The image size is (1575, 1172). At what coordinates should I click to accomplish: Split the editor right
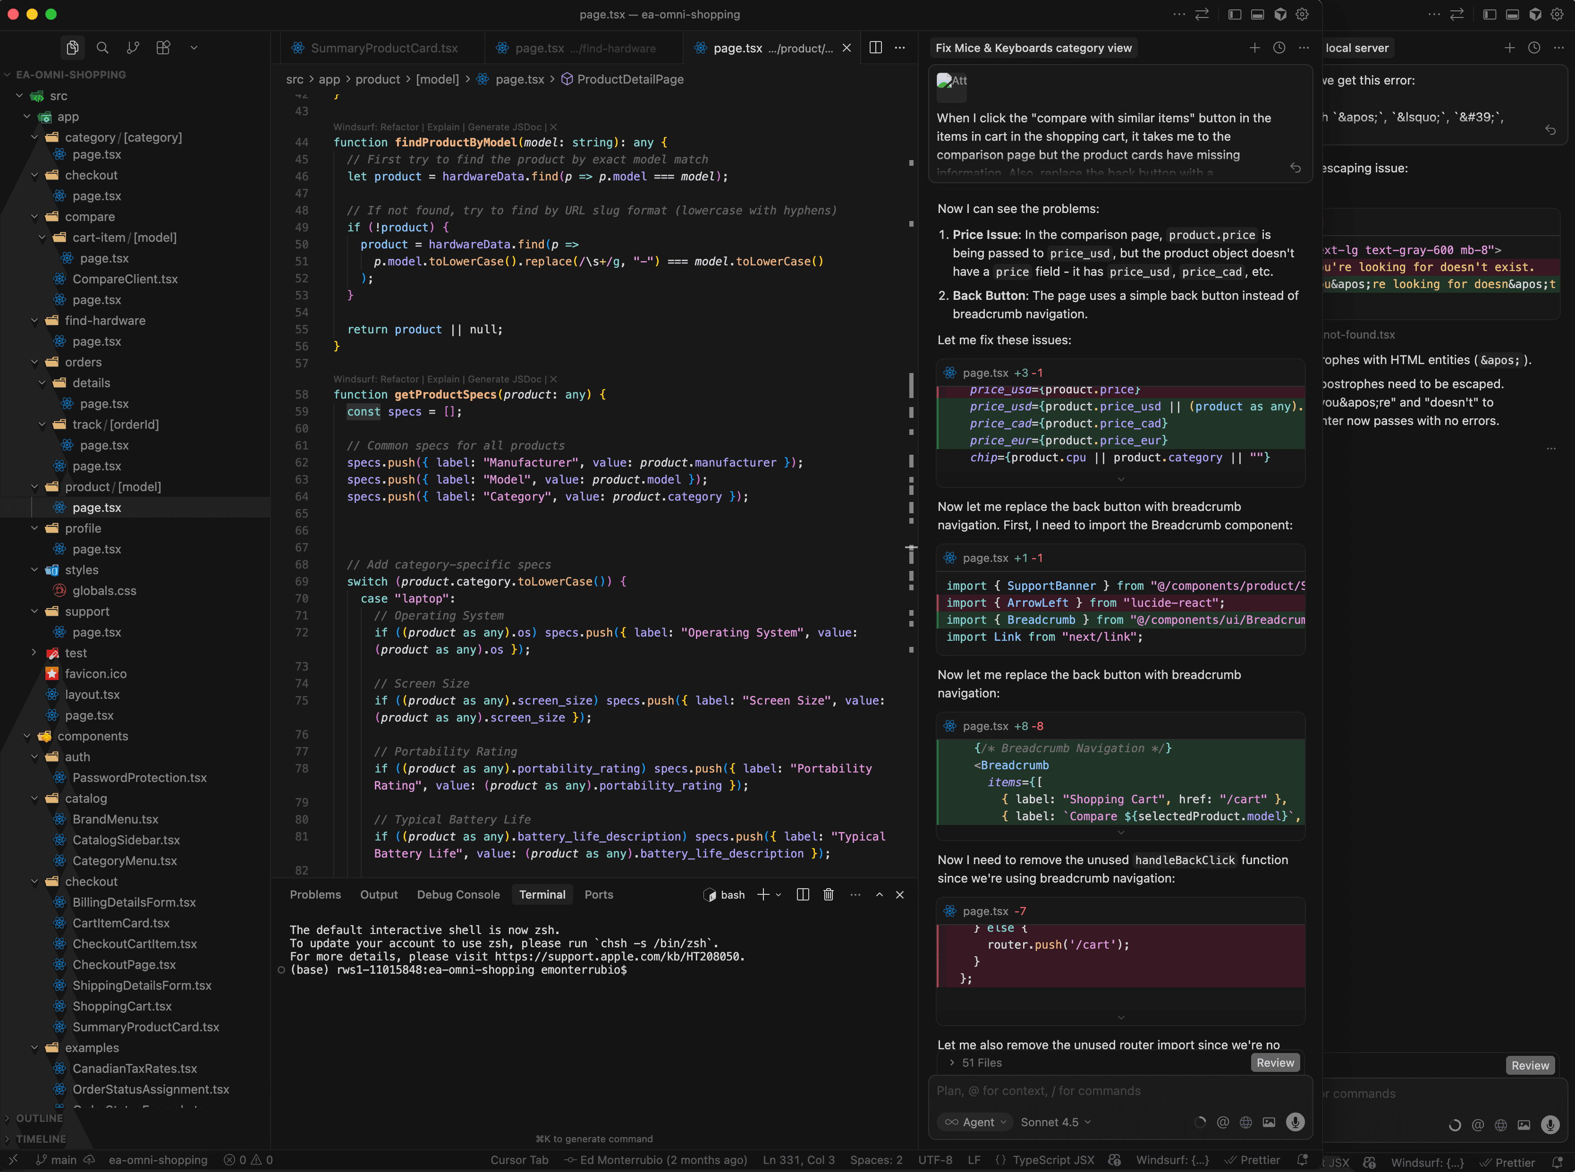click(876, 48)
